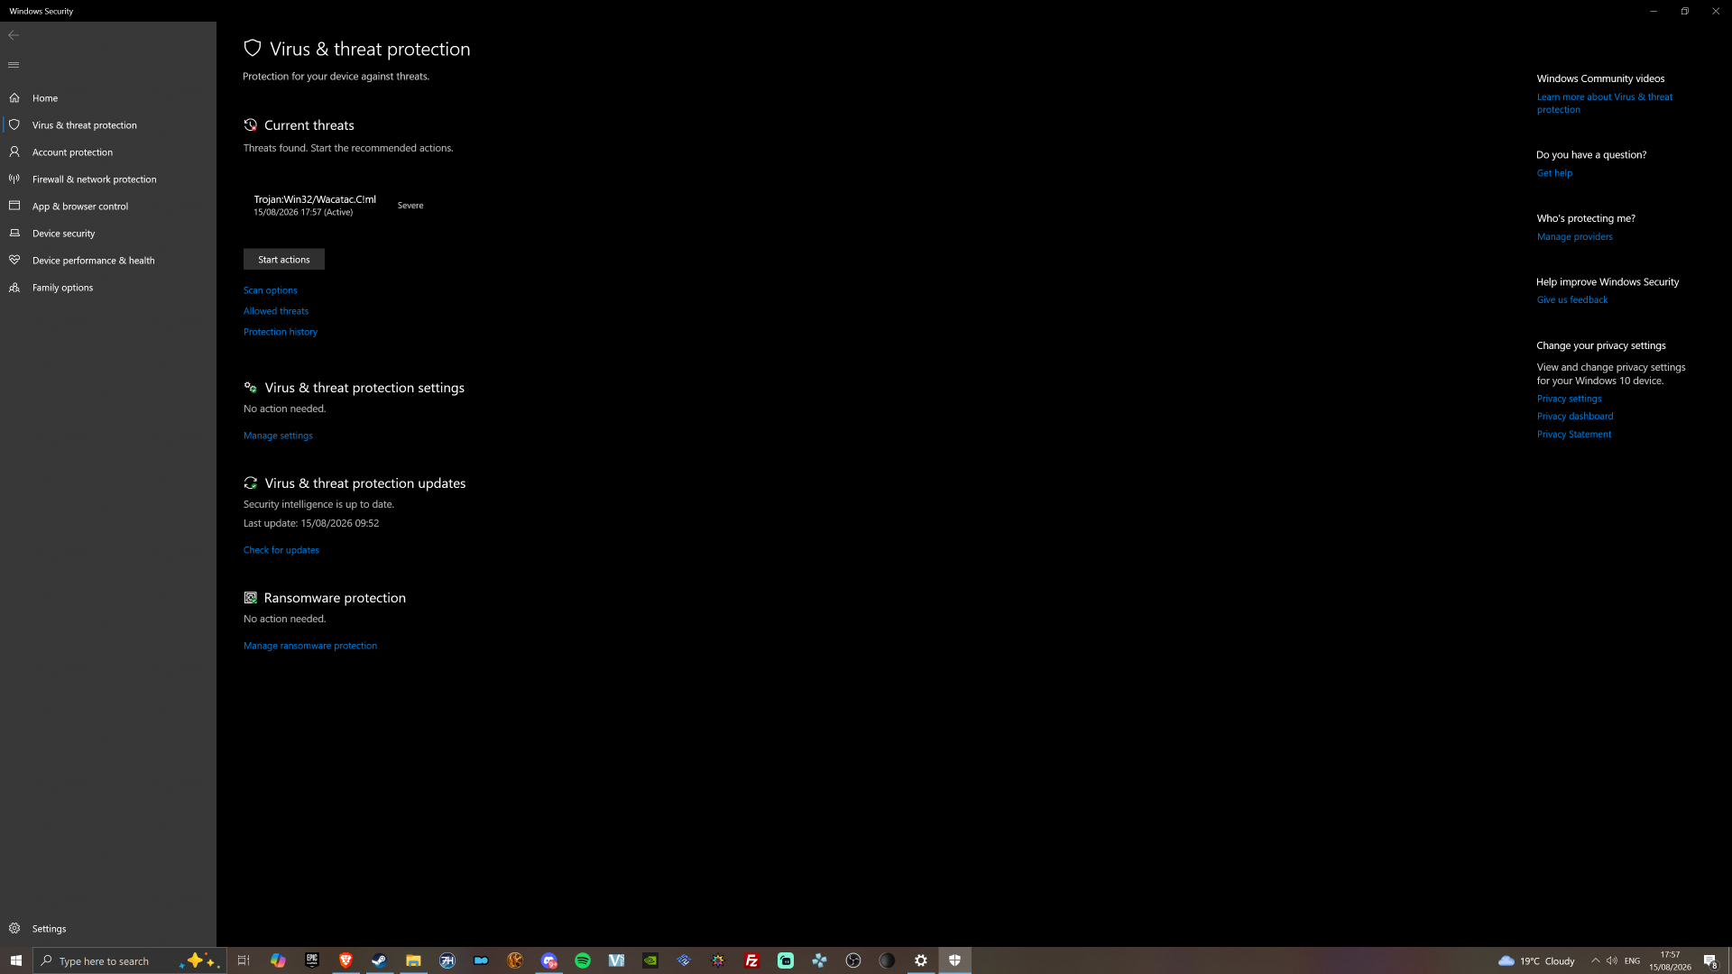Switch to Steam in the taskbar

pos(380,960)
